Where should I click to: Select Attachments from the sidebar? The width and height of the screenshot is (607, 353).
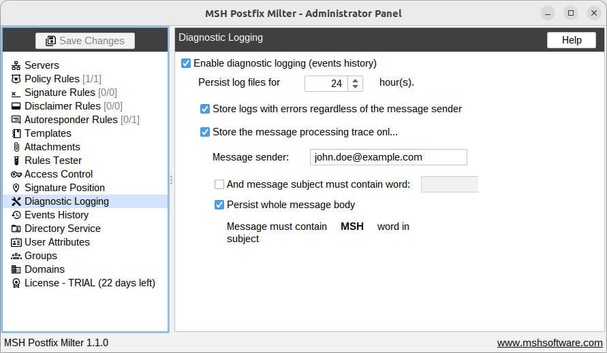click(52, 147)
